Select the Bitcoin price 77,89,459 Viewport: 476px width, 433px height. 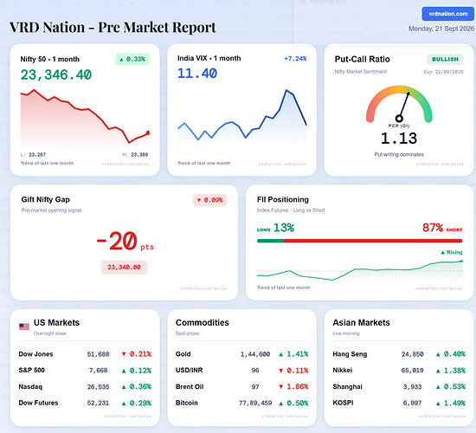point(255,403)
